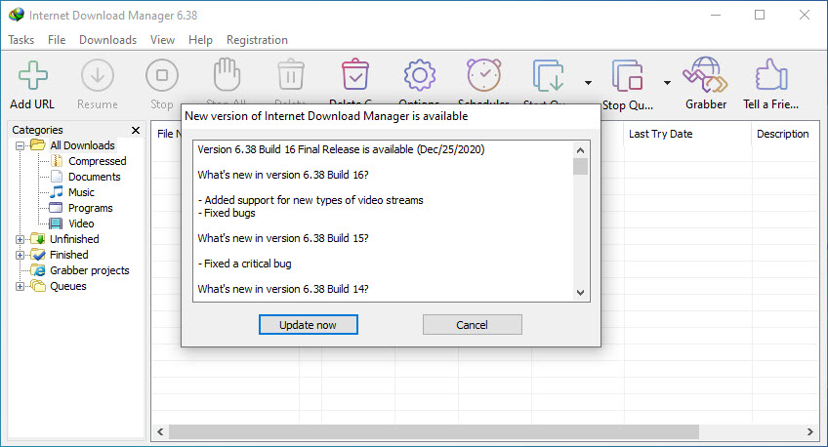Select the All Downloads folder

(x=82, y=145)
